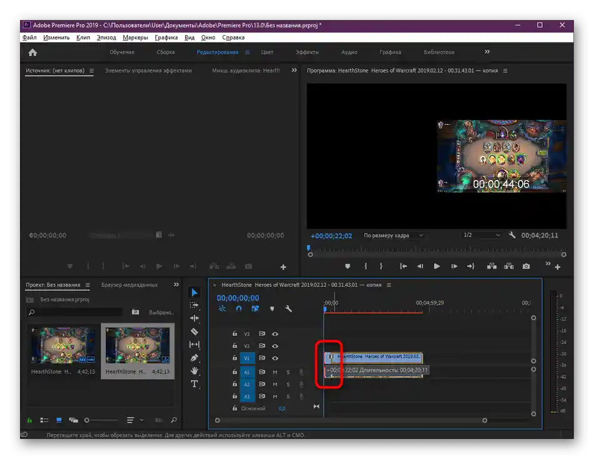Toggle lock on track V3
The width and height of the screenshot is (594, 459).
click(x=234, y=333)
